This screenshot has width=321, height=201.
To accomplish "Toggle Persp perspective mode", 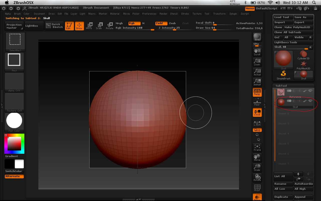I will [257, 92].
